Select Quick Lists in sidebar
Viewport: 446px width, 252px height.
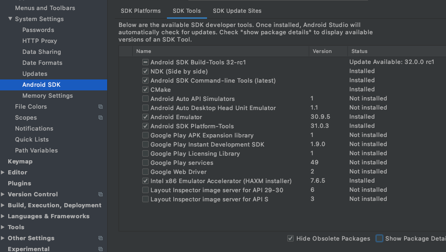pos(32,140)
